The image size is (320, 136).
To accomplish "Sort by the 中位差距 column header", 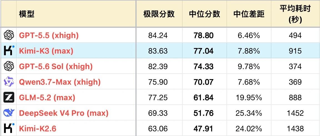I will [249, 14].
